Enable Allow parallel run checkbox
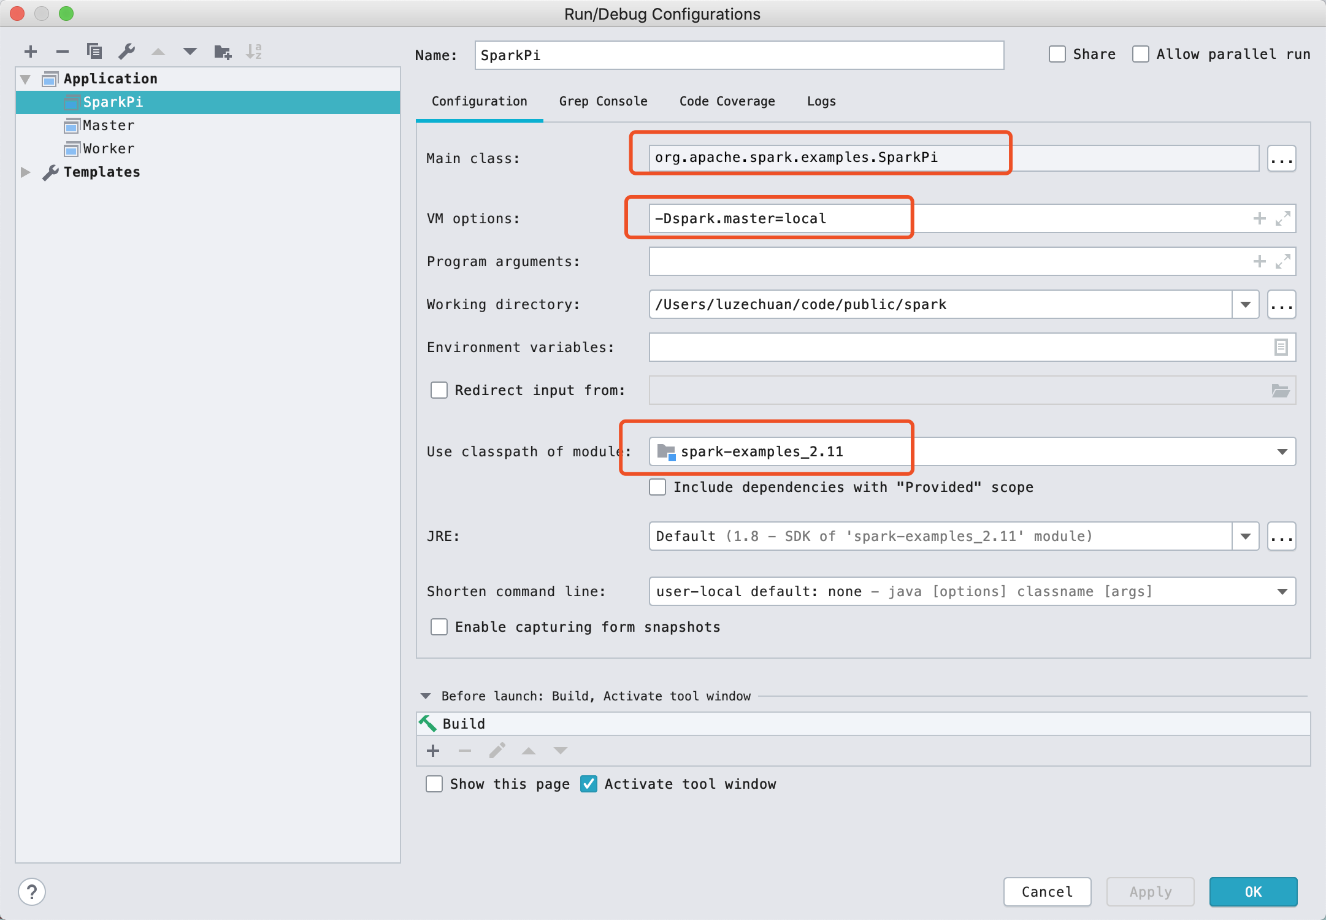 (x=1141, y=54)
